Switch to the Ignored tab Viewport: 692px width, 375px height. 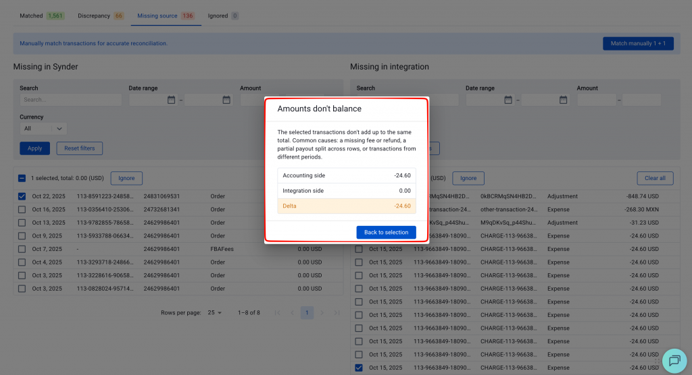click(223, 16)
